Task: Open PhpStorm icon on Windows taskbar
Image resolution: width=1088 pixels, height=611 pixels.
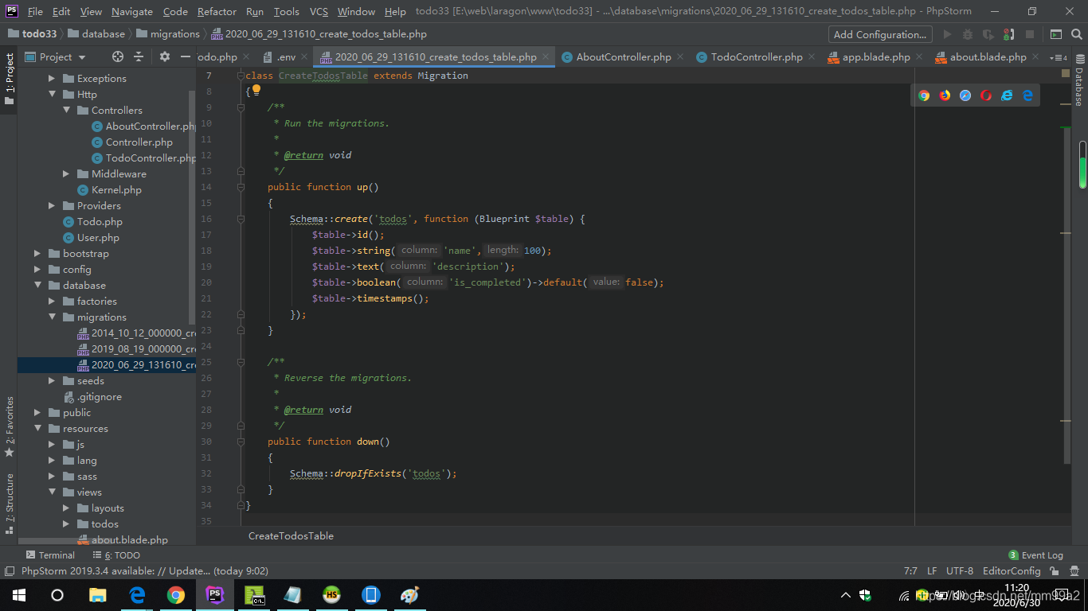Action: pos(214,594)
